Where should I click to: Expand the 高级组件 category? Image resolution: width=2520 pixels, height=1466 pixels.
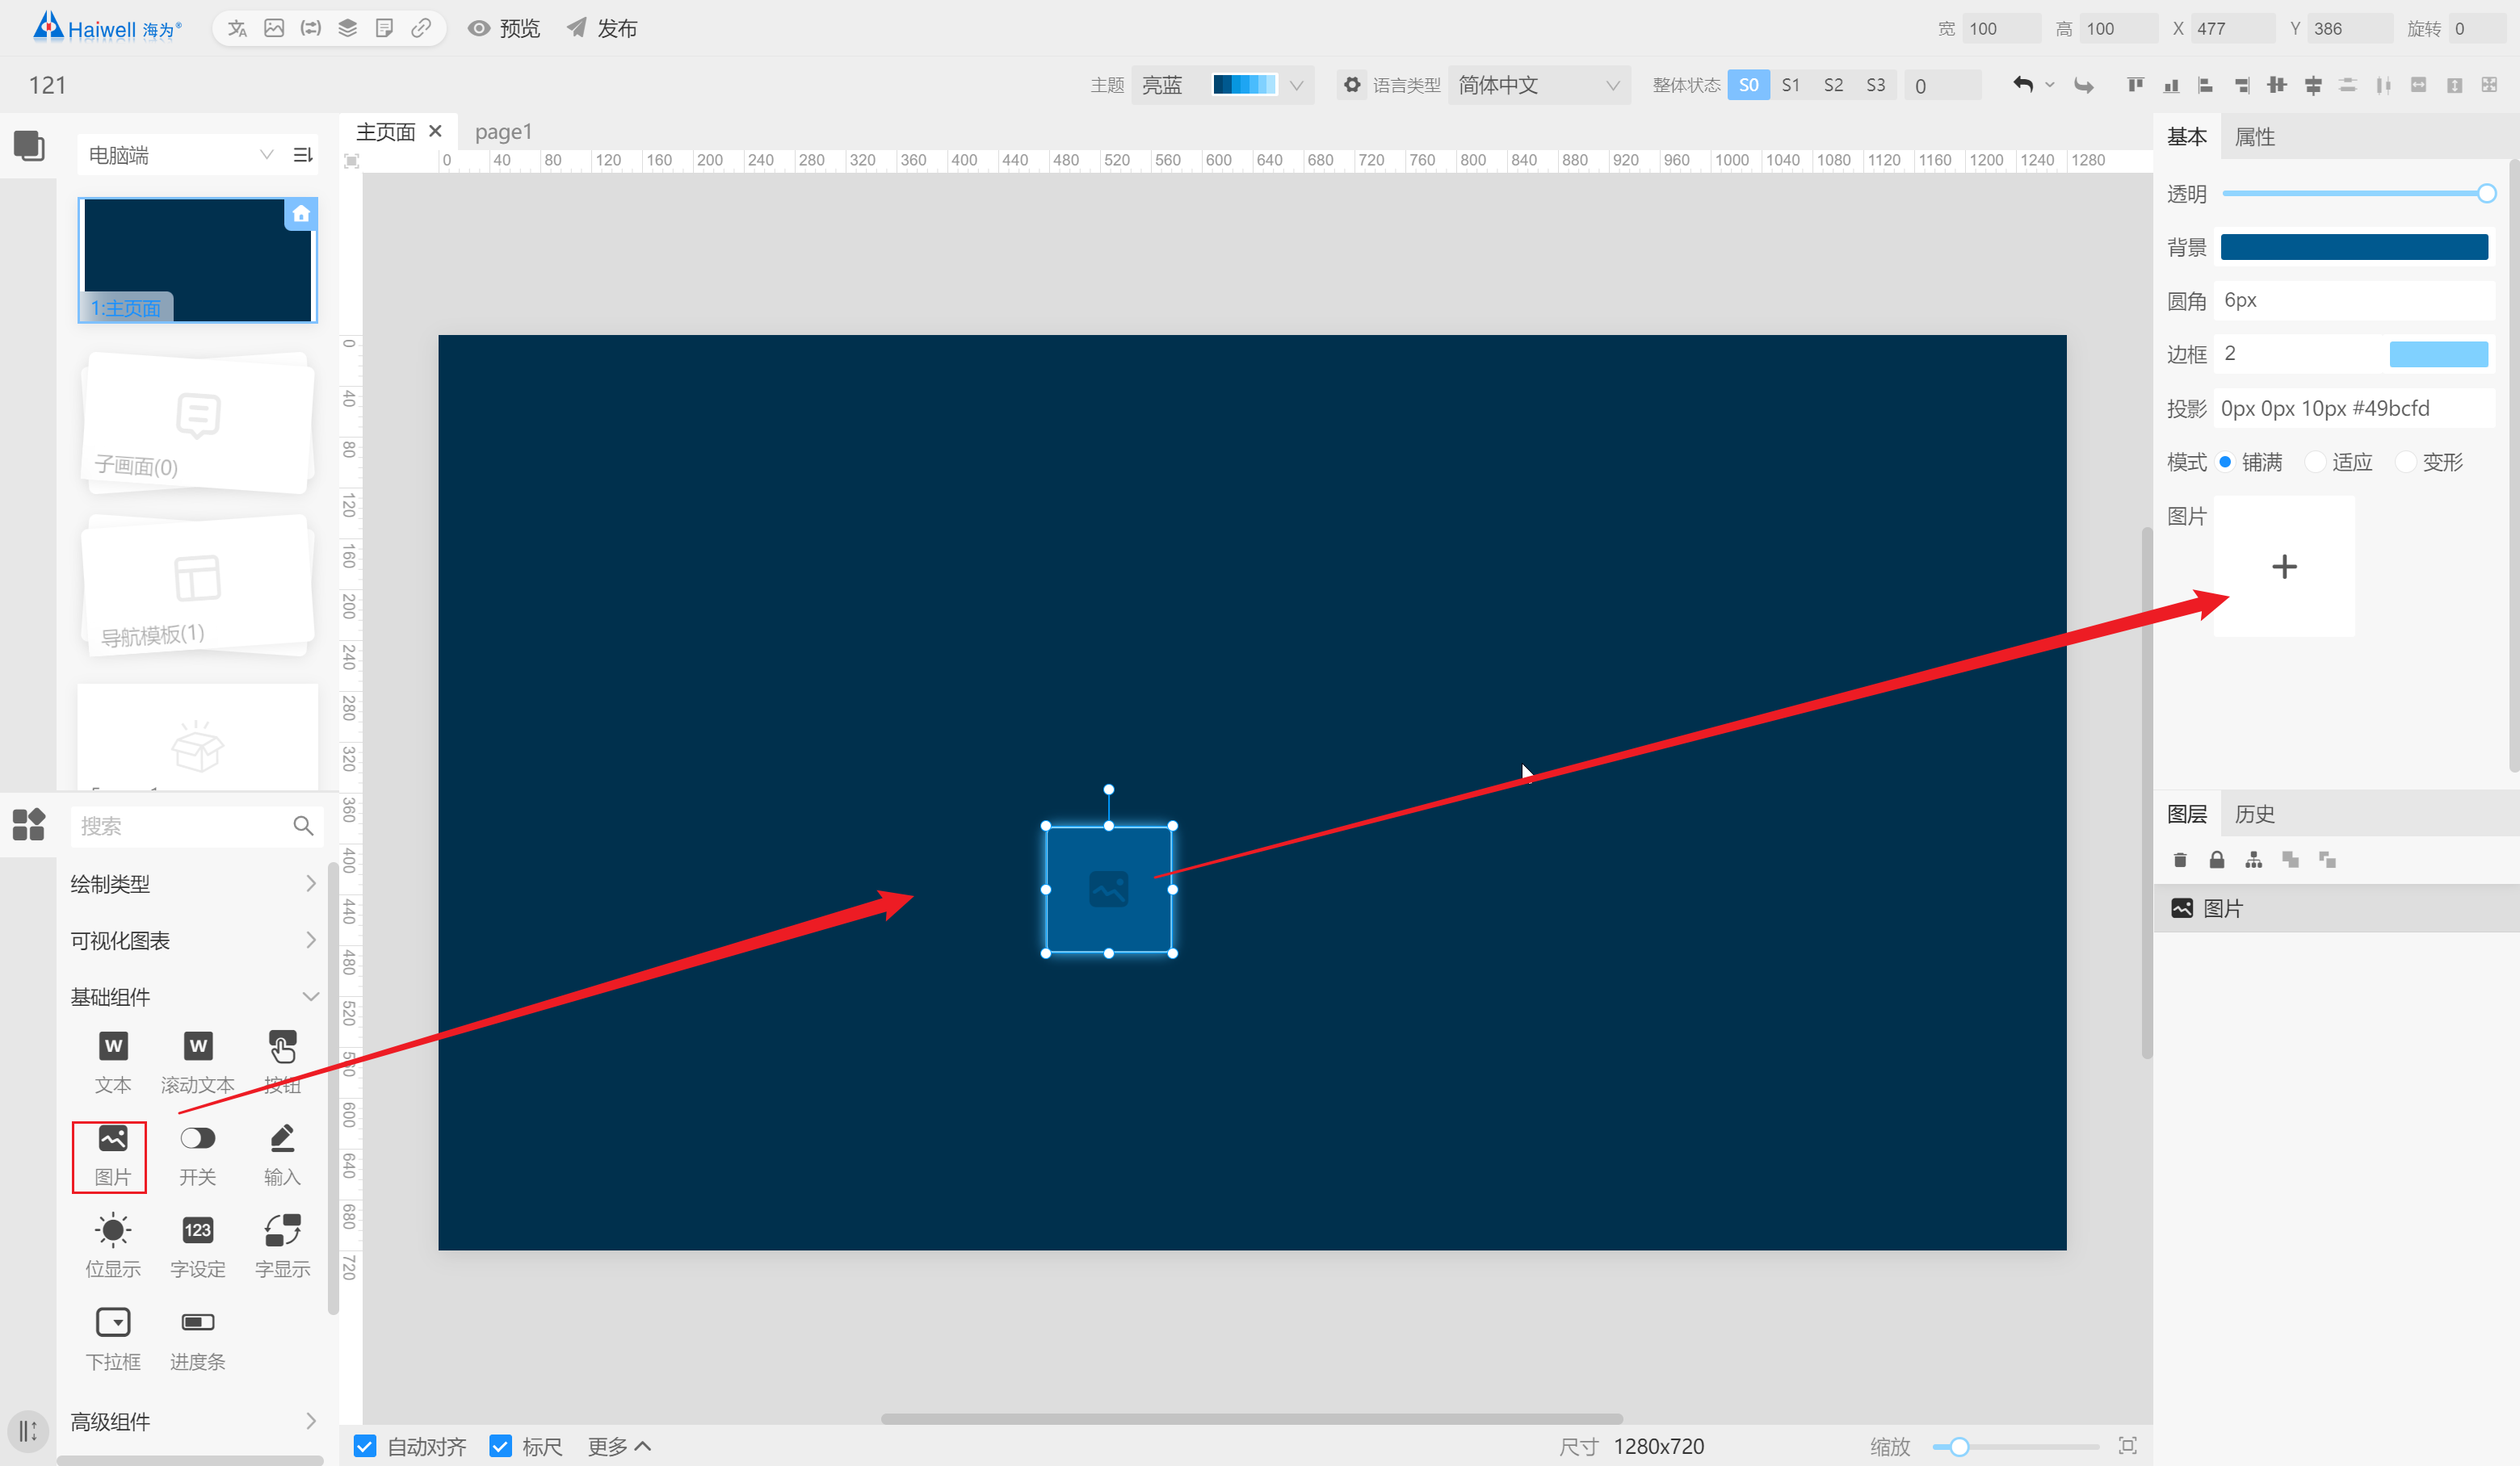[194, 1421]
